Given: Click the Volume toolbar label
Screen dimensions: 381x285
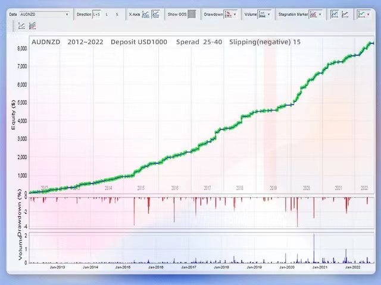Looking at the screenshot, I should click(x=251, y=14).
